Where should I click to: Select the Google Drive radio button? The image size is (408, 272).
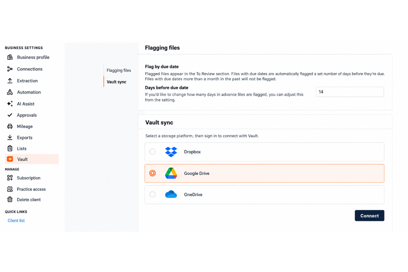click(152, 173)
